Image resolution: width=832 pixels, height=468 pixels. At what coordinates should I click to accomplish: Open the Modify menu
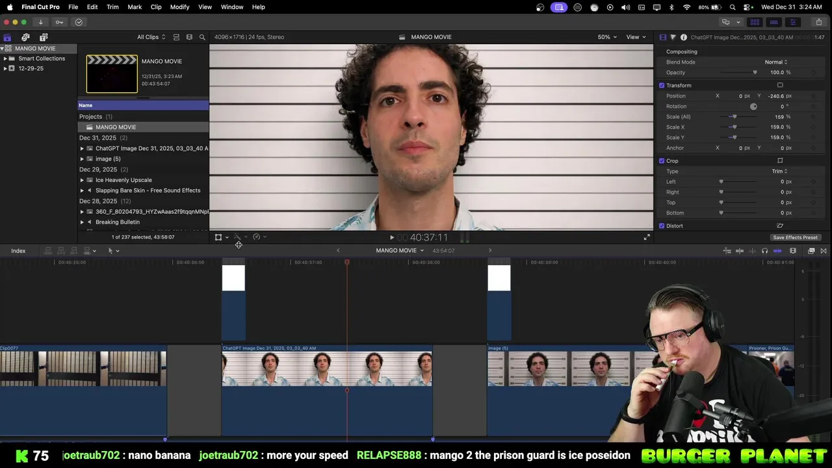click(180, 6)
